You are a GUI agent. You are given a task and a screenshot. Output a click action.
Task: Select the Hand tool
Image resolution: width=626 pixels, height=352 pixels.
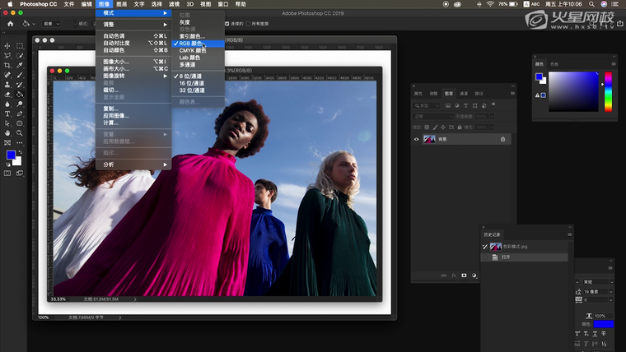click(7, 132)
